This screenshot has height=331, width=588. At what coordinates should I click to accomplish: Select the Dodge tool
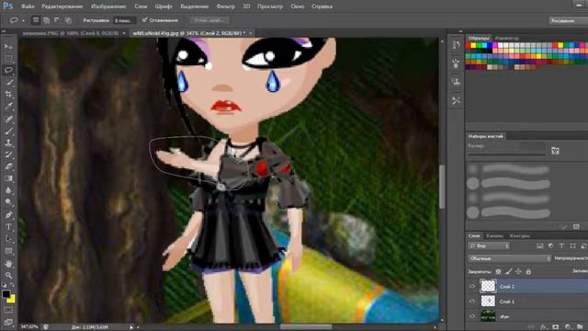pos(8,202)
